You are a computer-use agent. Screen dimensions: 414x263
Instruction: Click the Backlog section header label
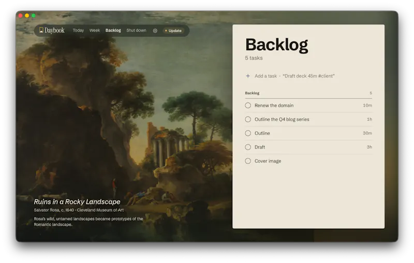252,93
